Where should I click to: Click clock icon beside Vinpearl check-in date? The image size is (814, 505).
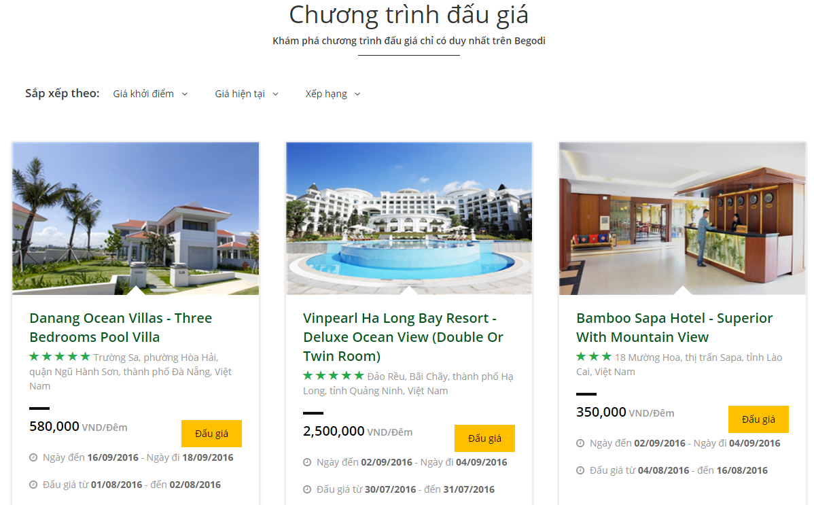click(x=307, y=462)
